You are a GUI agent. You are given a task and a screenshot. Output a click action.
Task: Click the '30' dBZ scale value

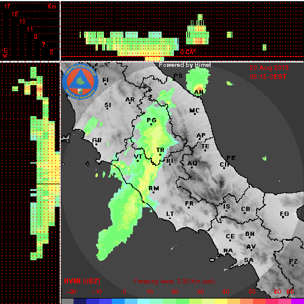(200, 292)
